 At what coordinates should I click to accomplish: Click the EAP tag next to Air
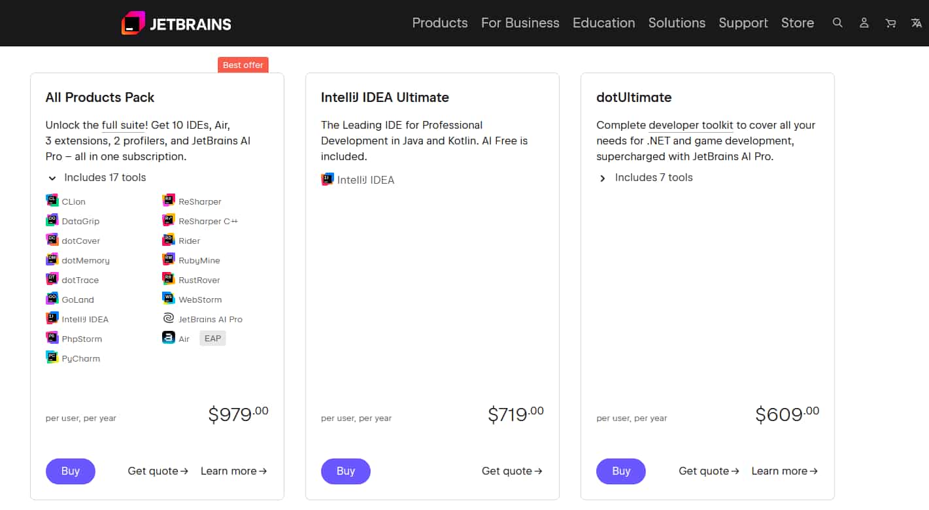click(212, 339)
